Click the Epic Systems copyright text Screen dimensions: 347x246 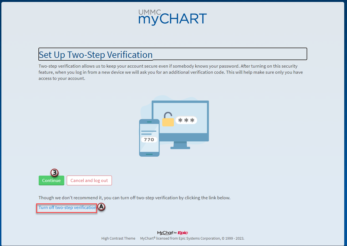pyautogui.click(x=192, y=238)
